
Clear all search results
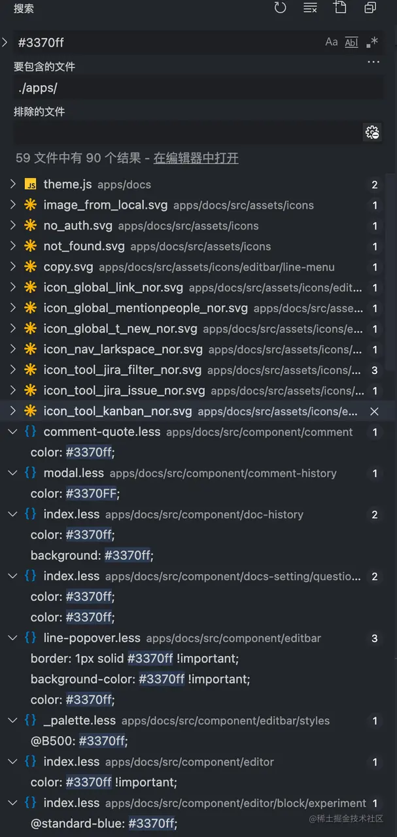coord(311,8)
